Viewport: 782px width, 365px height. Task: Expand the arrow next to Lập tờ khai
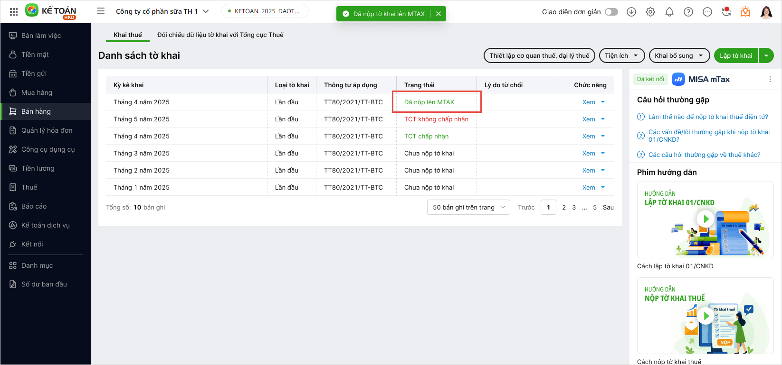pyautogui.click(x=766, y=55)
